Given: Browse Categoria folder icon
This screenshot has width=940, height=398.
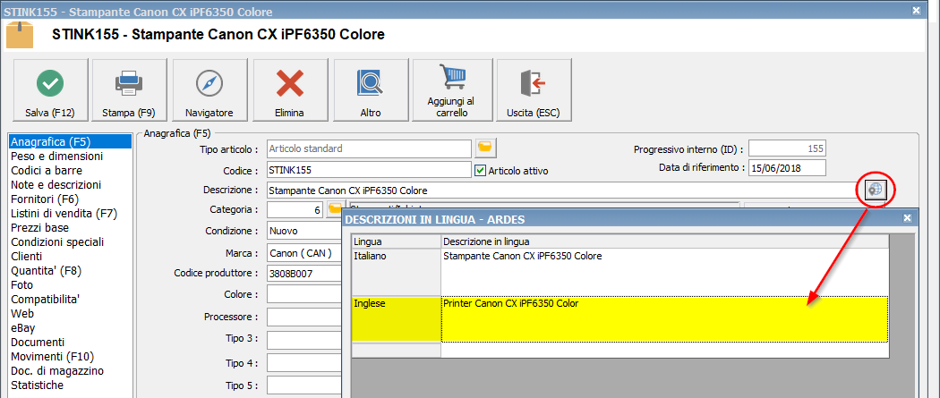Looking at the screenshot, I should (x=337, y=209).
